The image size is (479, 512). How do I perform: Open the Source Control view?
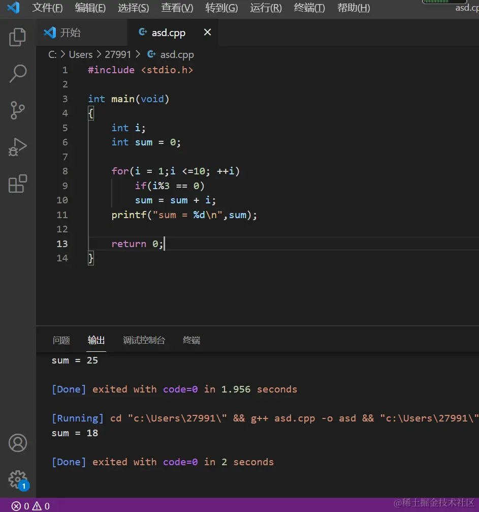click(x=18, y=110)
